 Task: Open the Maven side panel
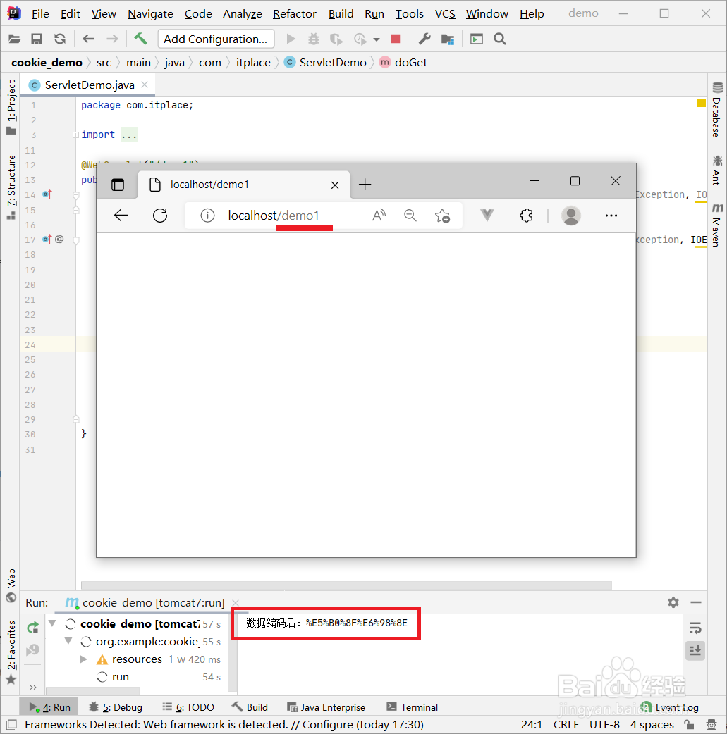point(716,225)
